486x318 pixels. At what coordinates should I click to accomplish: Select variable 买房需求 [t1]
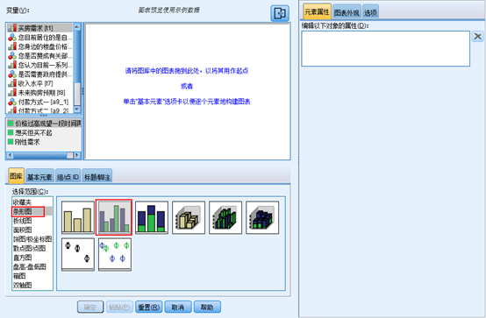[x=39, y=28]
